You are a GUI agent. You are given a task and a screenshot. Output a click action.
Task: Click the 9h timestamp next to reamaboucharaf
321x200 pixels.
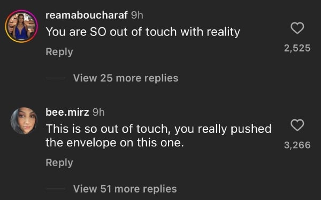(x=137, y=16)
